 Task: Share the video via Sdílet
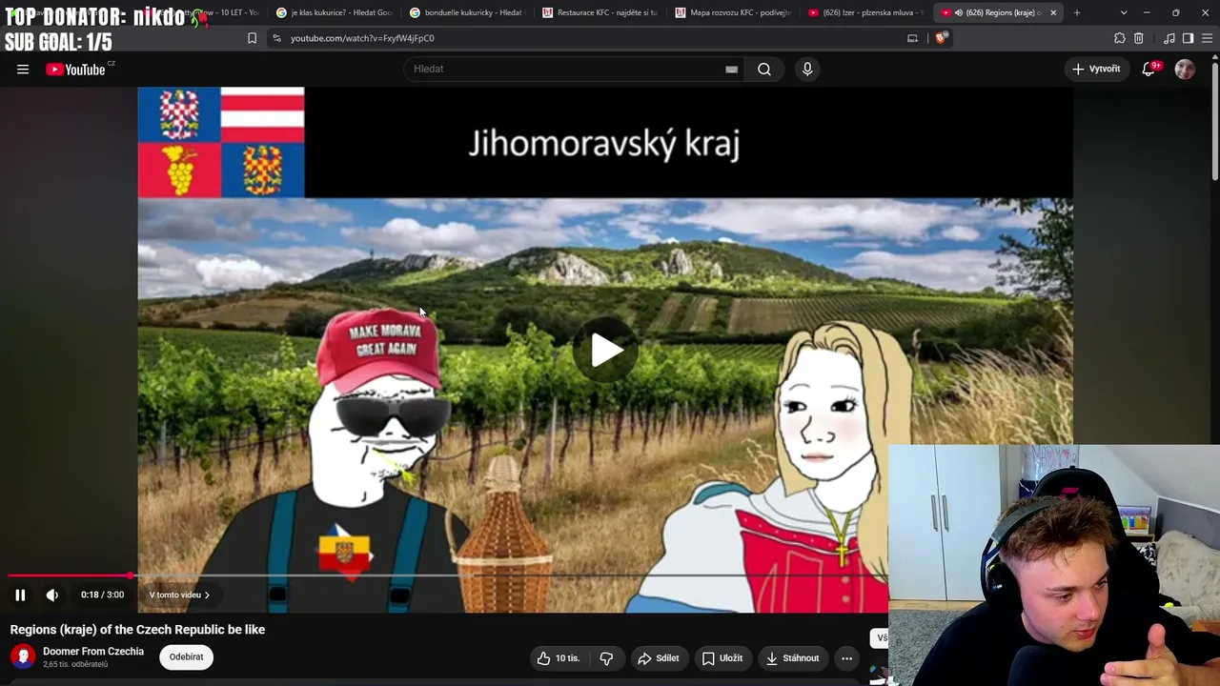pos(659,657)
